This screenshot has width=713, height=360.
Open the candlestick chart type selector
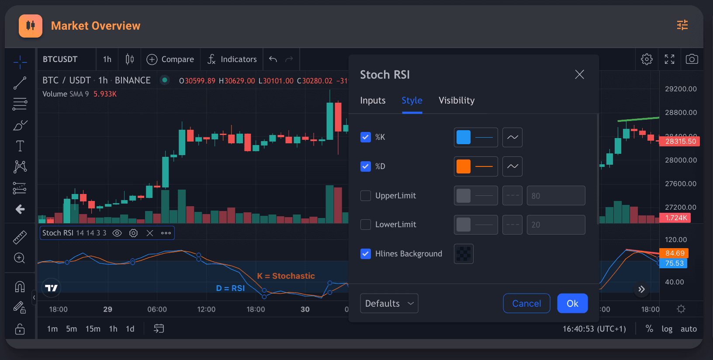pos(129,59)
